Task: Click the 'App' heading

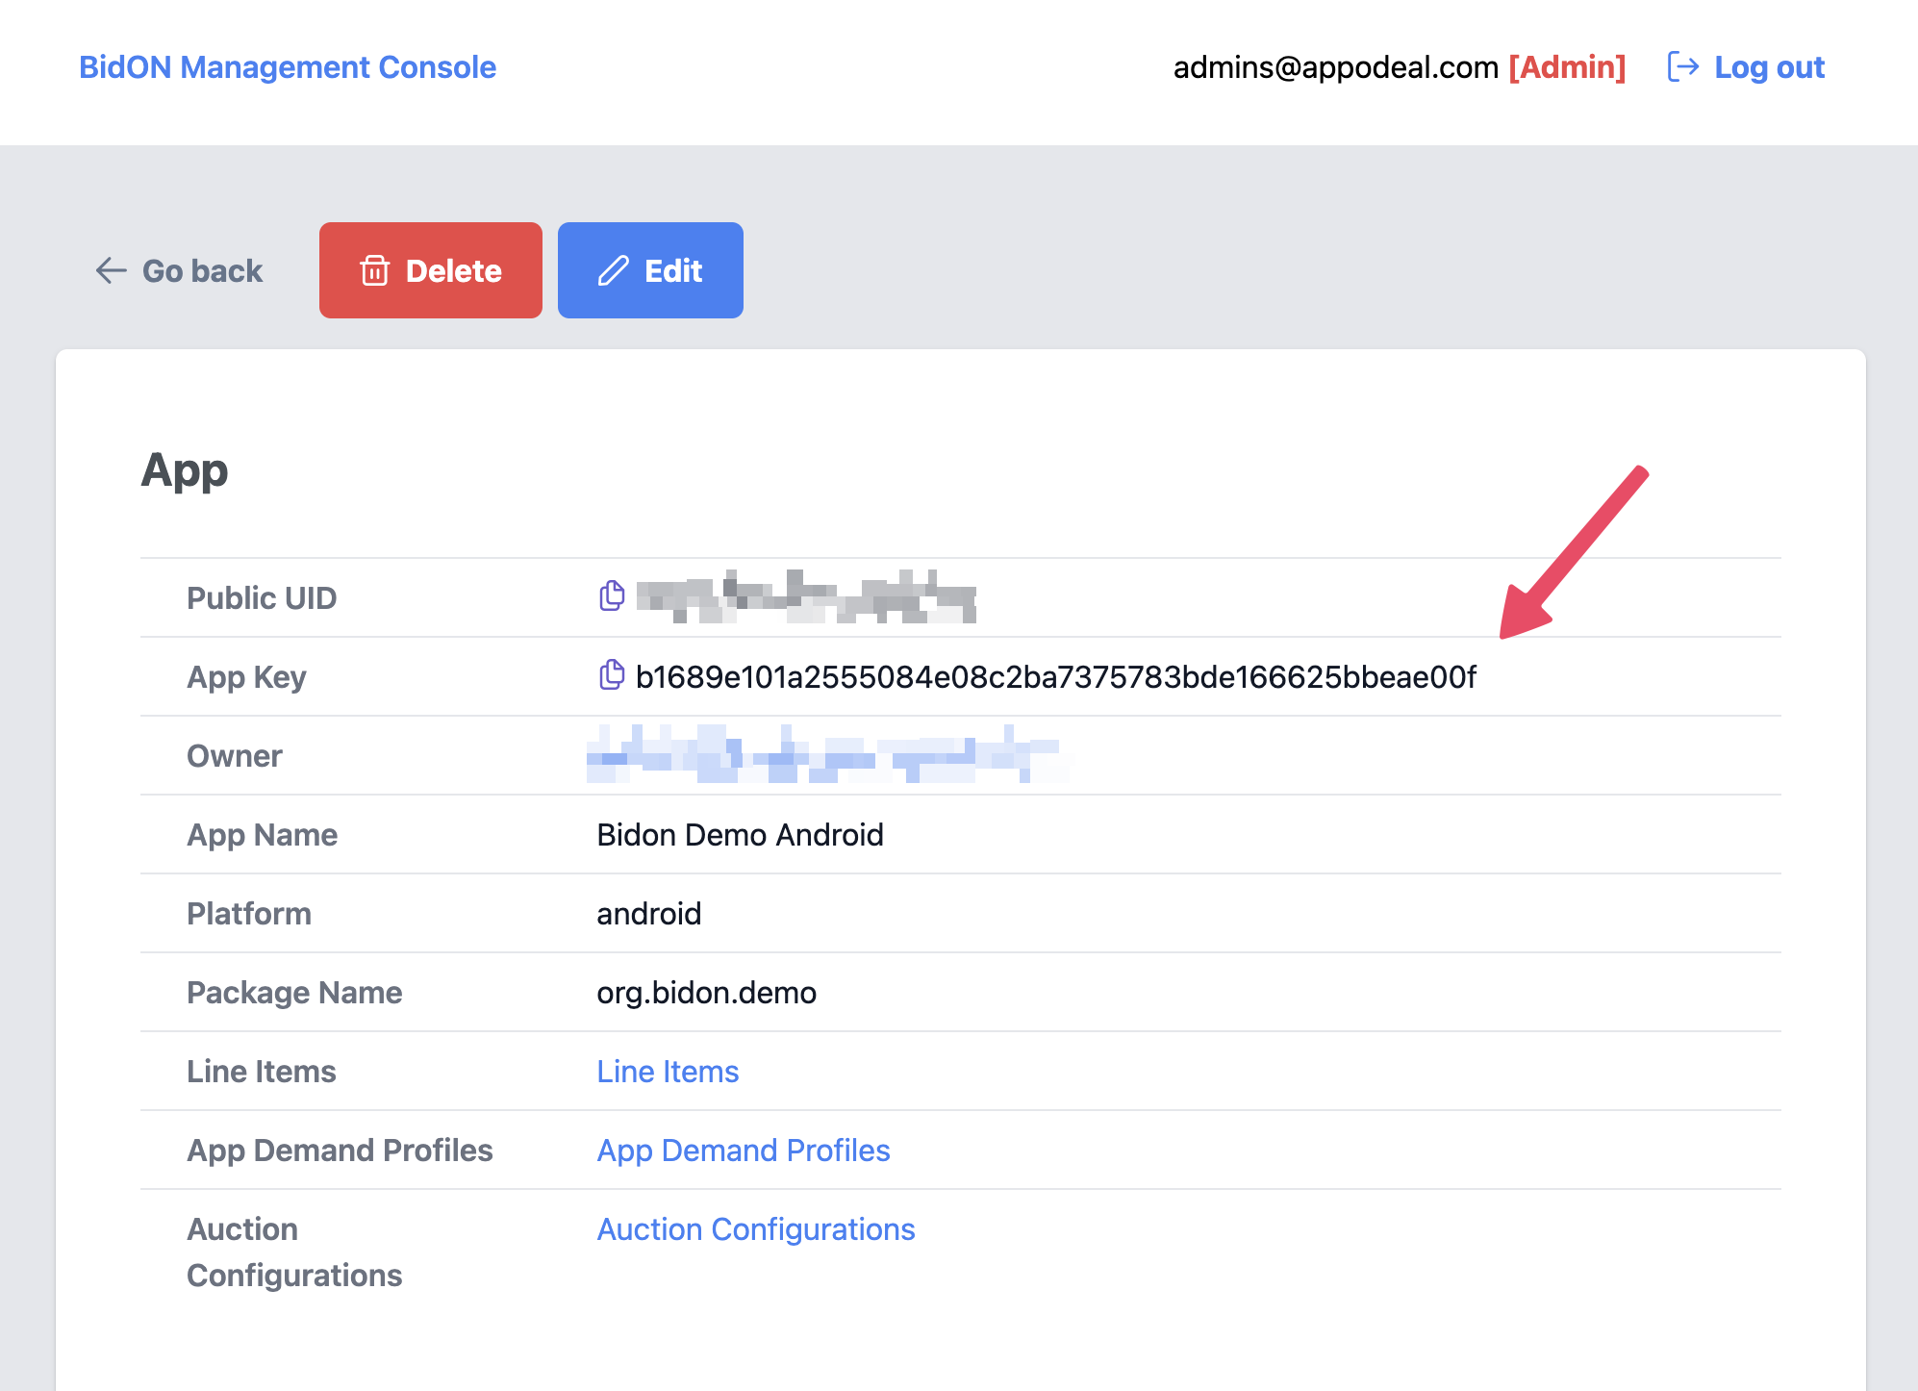Action: [x=185, y=470]
